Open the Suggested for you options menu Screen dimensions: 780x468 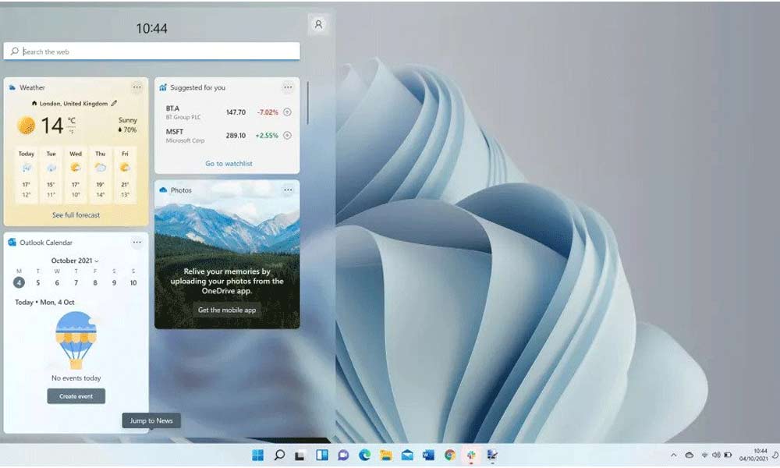click(x=288, y=87)
